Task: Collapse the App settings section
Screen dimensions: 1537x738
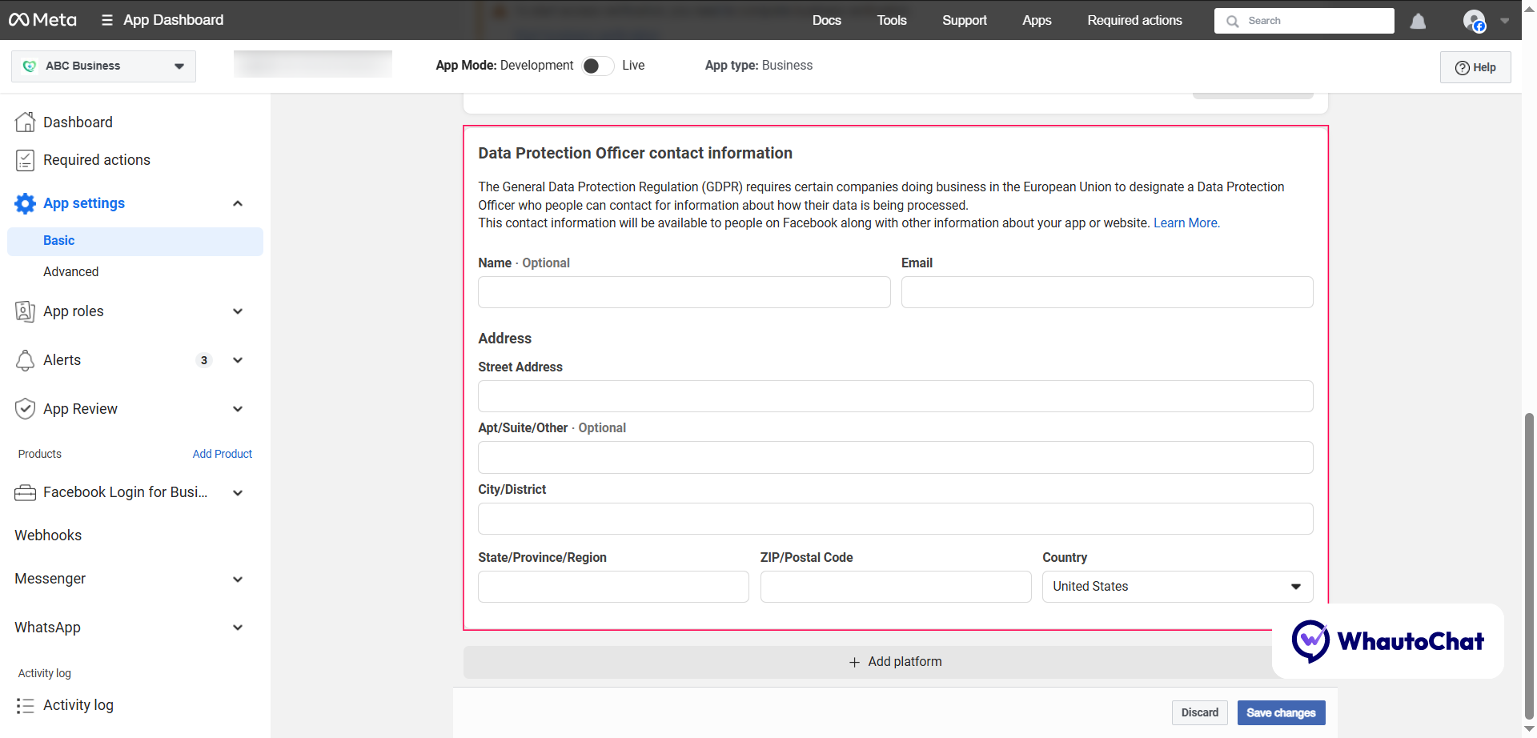Action: (x=238, y=203)
